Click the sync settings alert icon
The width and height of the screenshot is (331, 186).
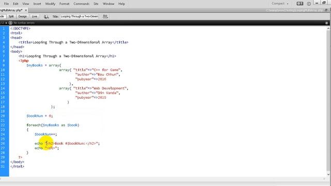click(300, 4)
